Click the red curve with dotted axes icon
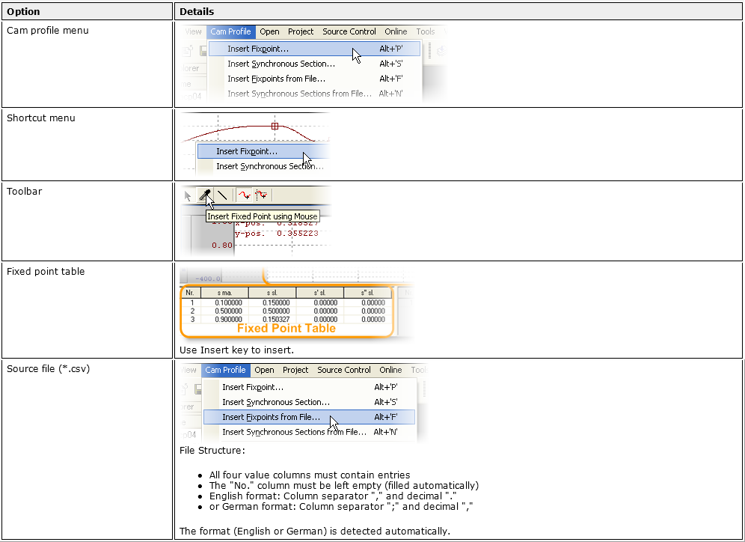Image resolution: width=745 pixels, height=542 pixels. (261, 195)
